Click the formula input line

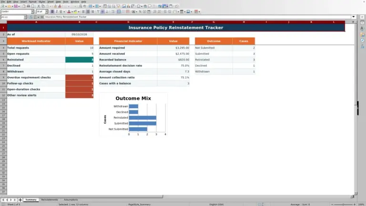(x=197, y=17)
